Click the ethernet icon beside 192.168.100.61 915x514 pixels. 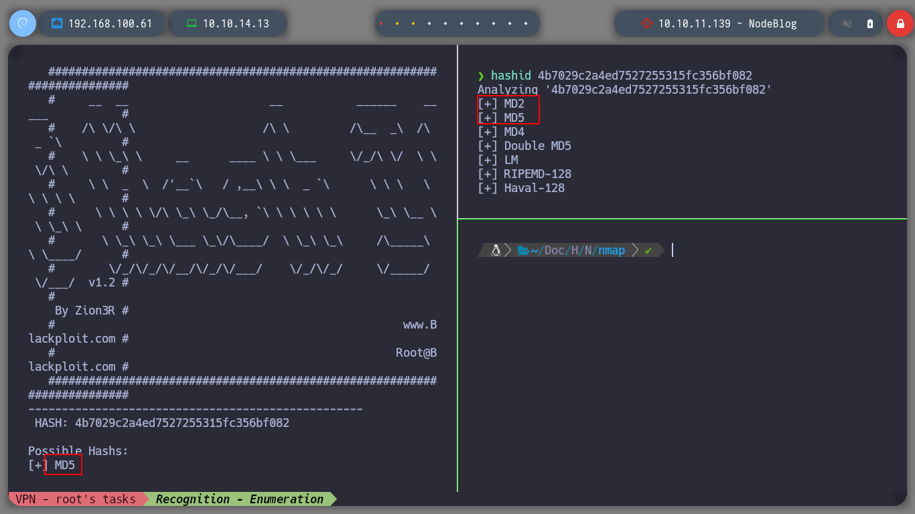57,23
